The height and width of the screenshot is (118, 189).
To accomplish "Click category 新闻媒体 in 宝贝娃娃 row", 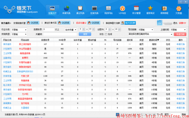I will point(7,103).
